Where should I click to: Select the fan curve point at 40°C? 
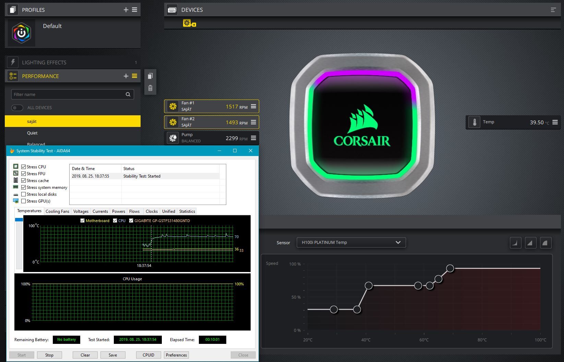click(369, 285)
